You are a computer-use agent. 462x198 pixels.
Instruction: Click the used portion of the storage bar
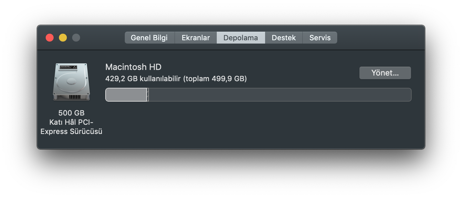click(126, 95)
